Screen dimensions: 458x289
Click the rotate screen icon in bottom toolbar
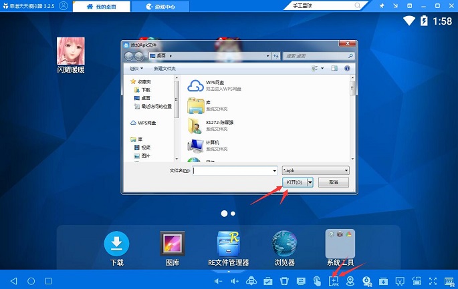tap(284, 281)
